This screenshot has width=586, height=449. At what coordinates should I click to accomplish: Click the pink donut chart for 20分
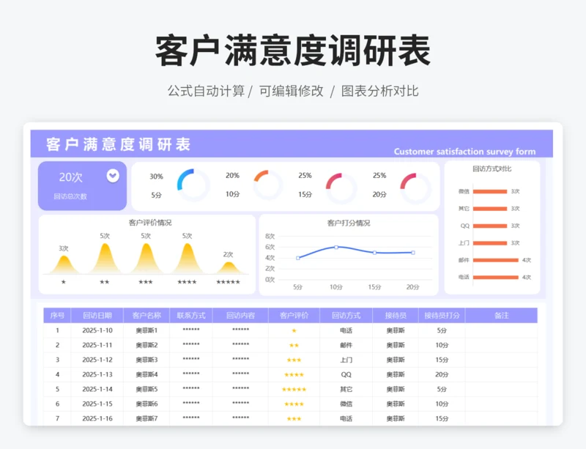coord(415,188)
